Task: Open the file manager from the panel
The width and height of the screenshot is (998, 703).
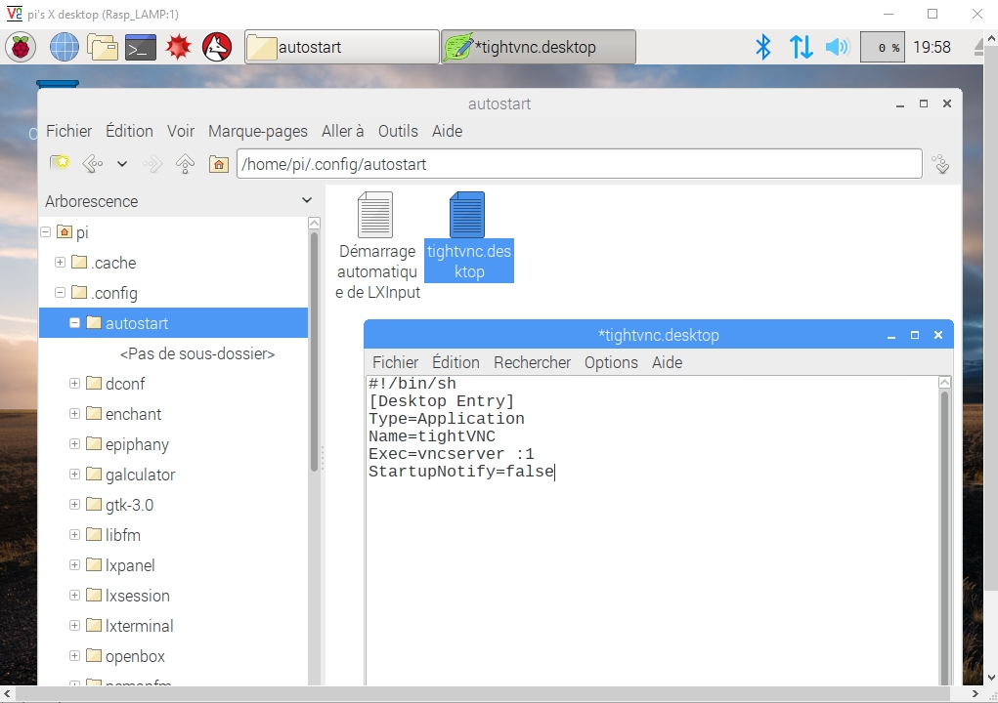Action: (x=103, y=47)
